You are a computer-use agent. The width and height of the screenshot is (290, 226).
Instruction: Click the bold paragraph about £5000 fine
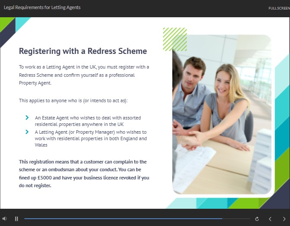tap(84, 174)
